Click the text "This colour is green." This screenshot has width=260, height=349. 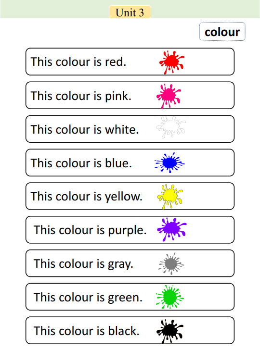(x=88, y=298)
